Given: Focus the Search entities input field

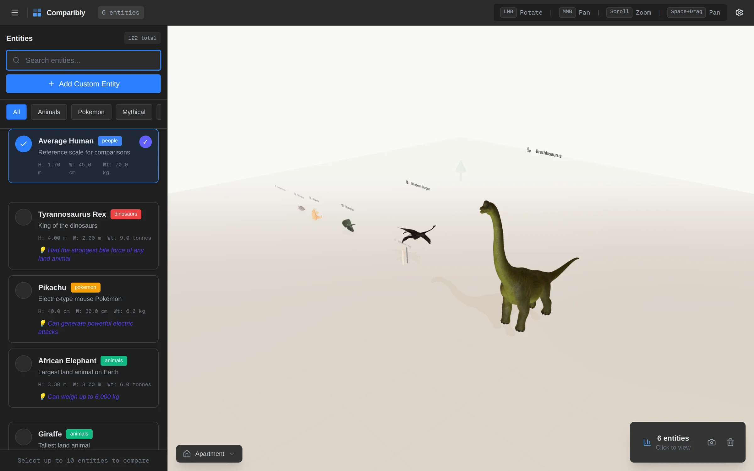Looking at the screenshot, I should point(83,60).
